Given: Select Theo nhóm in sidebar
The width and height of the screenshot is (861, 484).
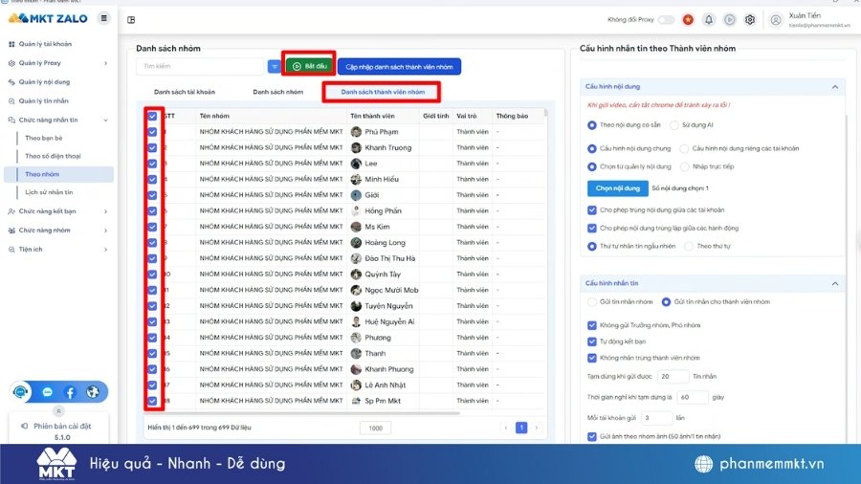Looking at the screenshot, I should (58, 174).
